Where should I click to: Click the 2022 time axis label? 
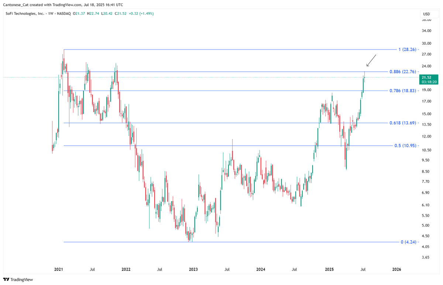point(126,270)
